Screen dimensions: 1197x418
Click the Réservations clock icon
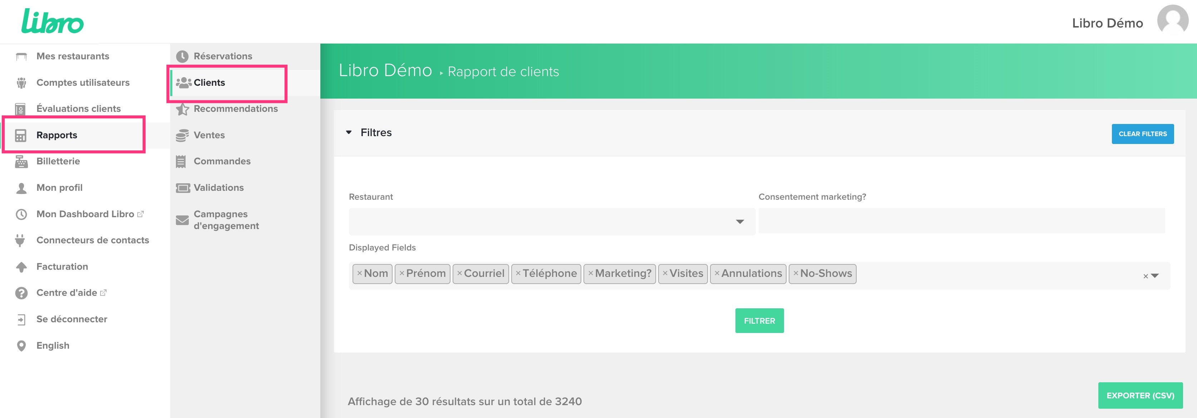182,56
